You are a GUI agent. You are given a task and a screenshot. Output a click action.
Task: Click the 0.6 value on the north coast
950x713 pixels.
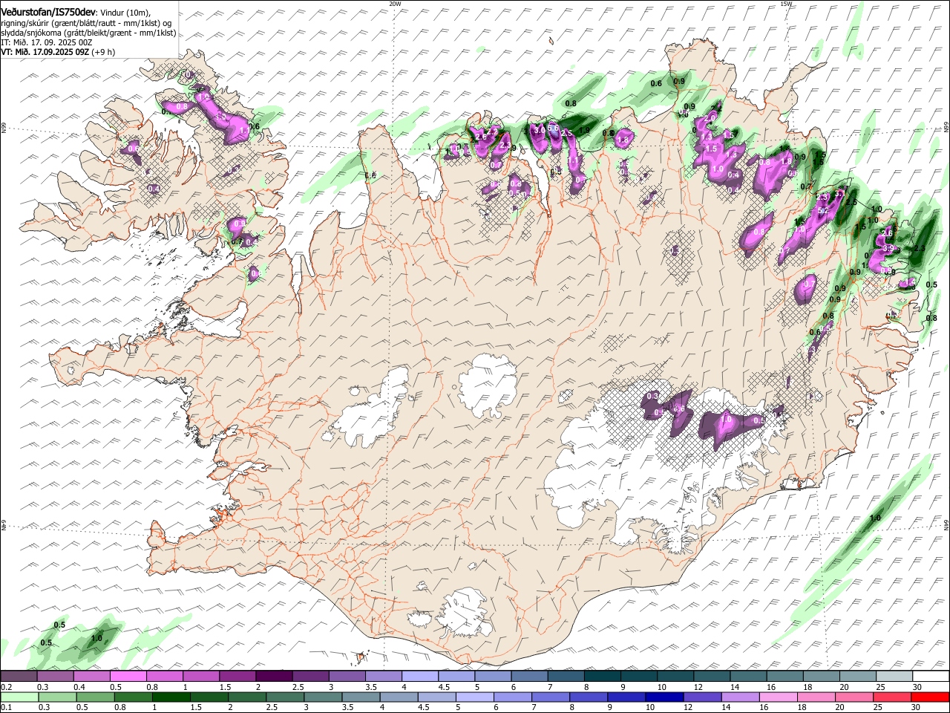tap(656, 83)
